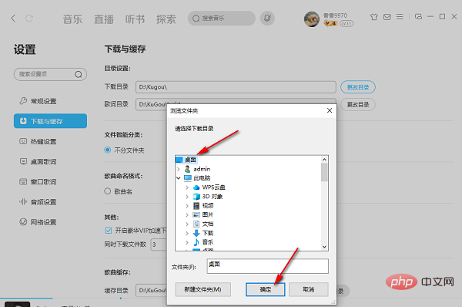462x307 pixels.
Task: Open the mail messages icon
Action: [x=387, y=17]
